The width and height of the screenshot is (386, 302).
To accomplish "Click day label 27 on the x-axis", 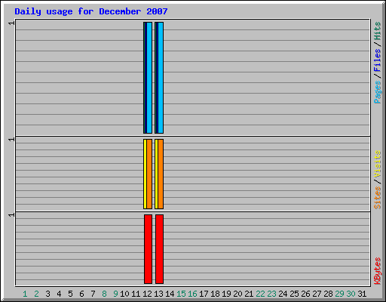I will [317, 294].
